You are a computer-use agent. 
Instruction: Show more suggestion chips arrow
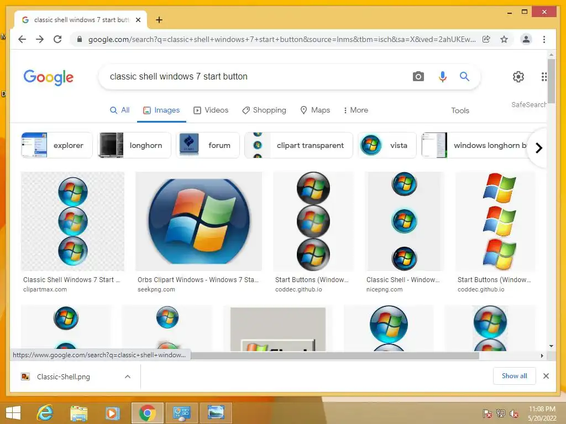pyautogui.click(x=538, y=148)
